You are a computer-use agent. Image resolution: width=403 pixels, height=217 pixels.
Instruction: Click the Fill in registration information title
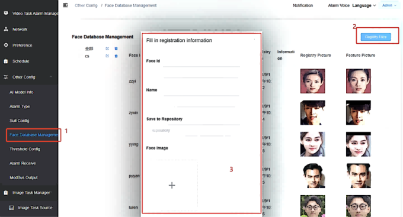179,40
